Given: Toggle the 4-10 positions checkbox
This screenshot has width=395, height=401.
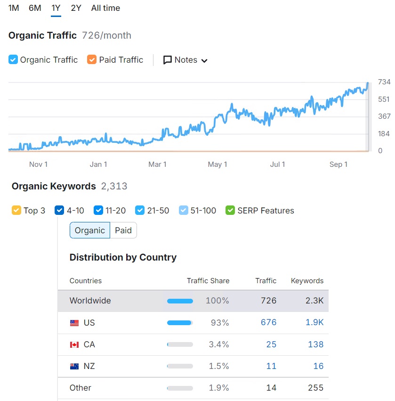Looking at the screenshot, I should click(x=59, y=210).
